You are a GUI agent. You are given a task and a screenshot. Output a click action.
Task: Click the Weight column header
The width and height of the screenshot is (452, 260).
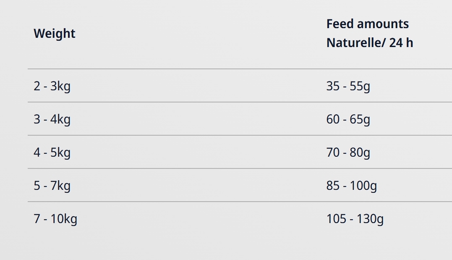point(55,34)
